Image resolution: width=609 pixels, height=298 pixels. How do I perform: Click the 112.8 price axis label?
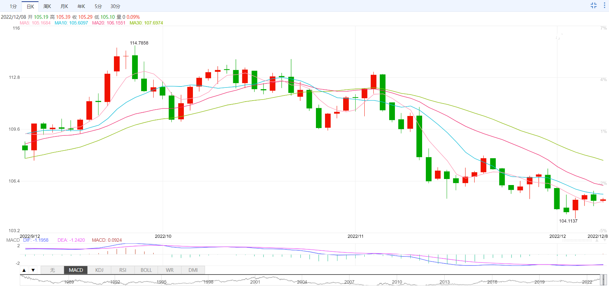pos(14,77)
